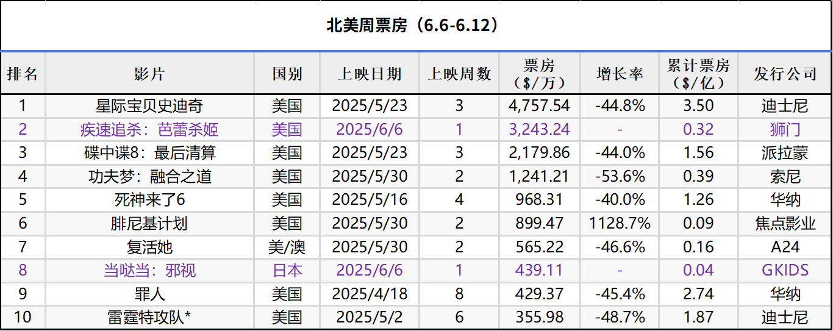Click the 上映日期 column header

370,74
